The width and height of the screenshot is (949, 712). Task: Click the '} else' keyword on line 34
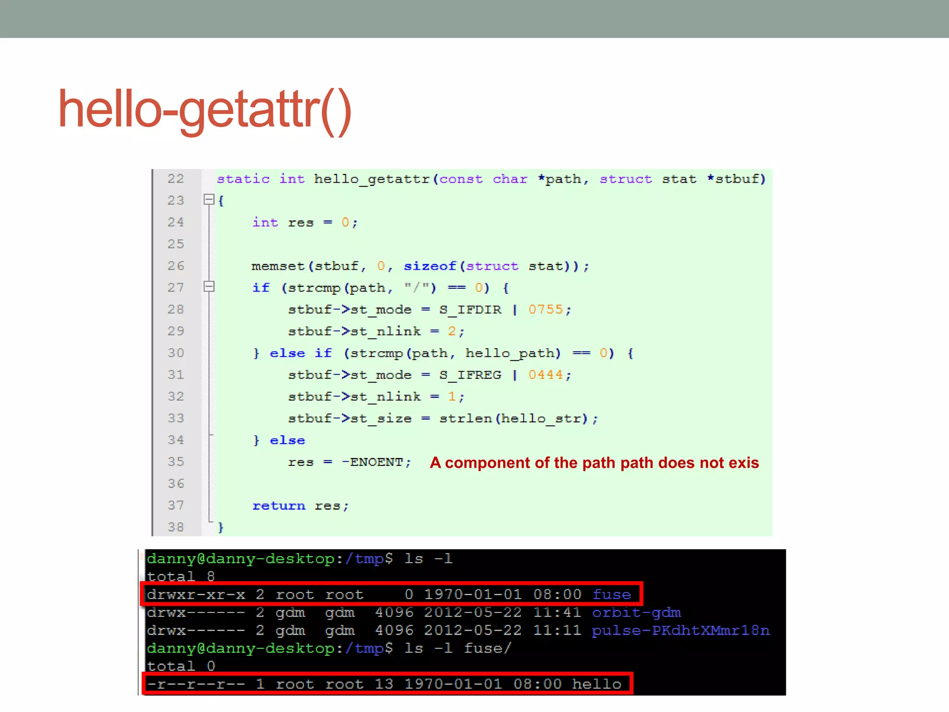point(279,440)
